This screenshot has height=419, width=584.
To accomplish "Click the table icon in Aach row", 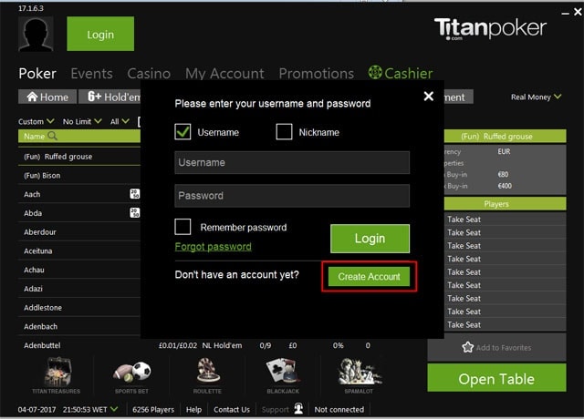I will pyautogui.click(x=134, y=194).
